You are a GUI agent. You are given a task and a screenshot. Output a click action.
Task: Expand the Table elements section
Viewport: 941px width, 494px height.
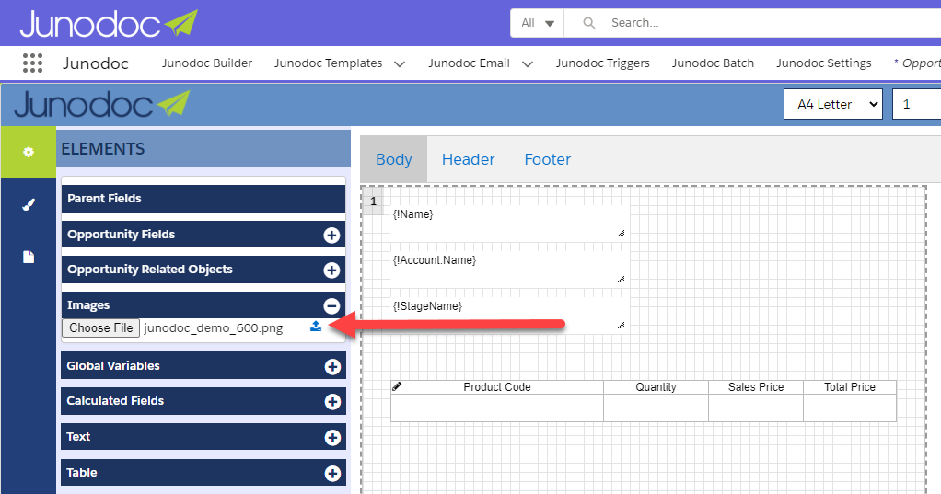point(332,474)
